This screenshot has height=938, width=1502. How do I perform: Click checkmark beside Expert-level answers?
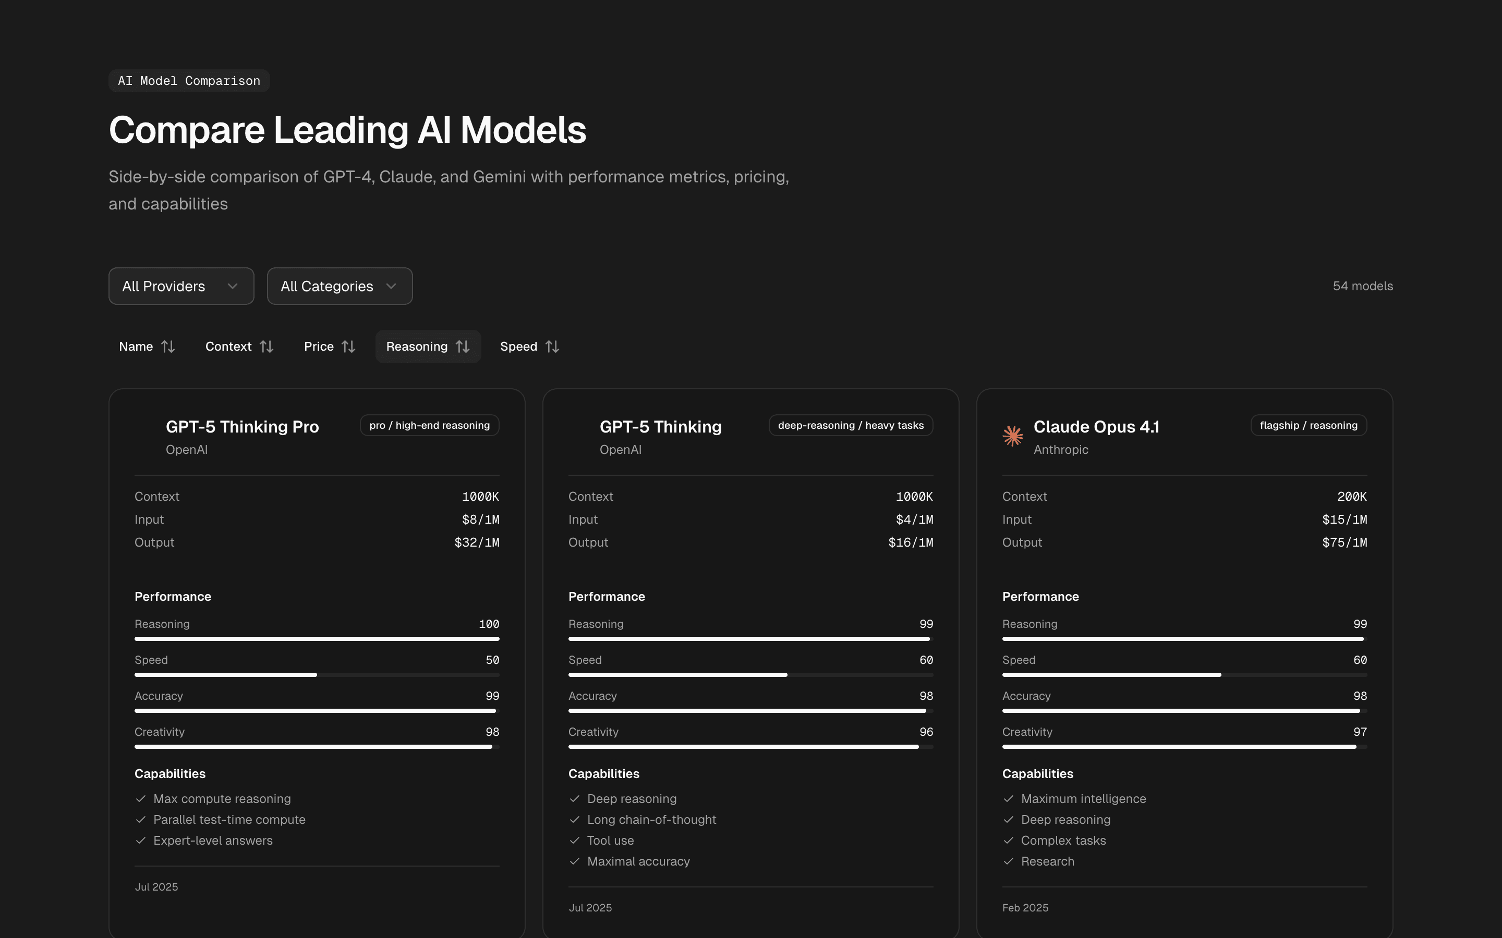[x=141, y=841]
